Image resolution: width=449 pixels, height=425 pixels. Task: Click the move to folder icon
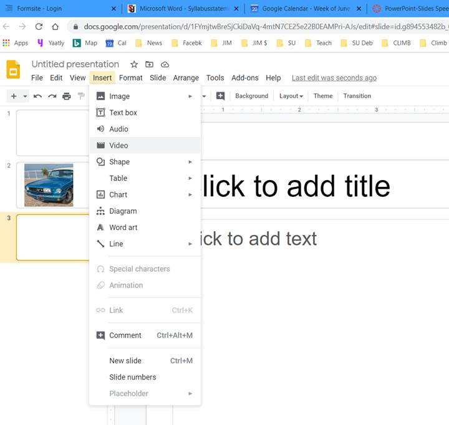tap(150, 64)
